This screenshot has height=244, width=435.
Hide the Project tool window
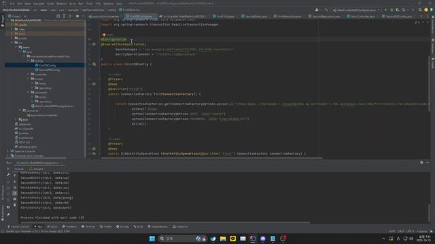(83, 16)
